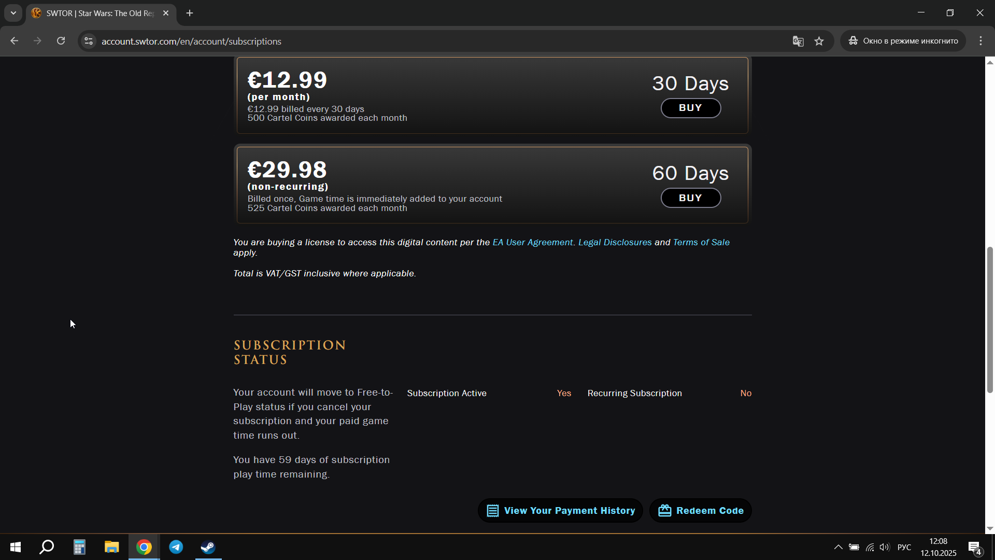Show hidden system tray icons

click(x=838, y=547)
